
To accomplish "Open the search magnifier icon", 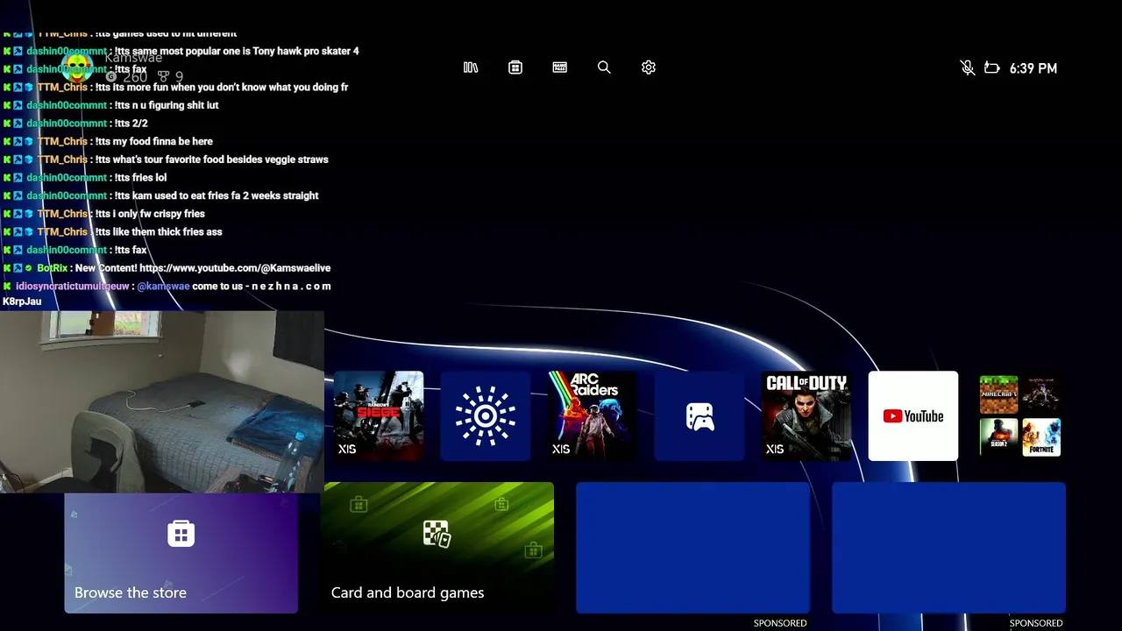I will click(x=604, y=67).
